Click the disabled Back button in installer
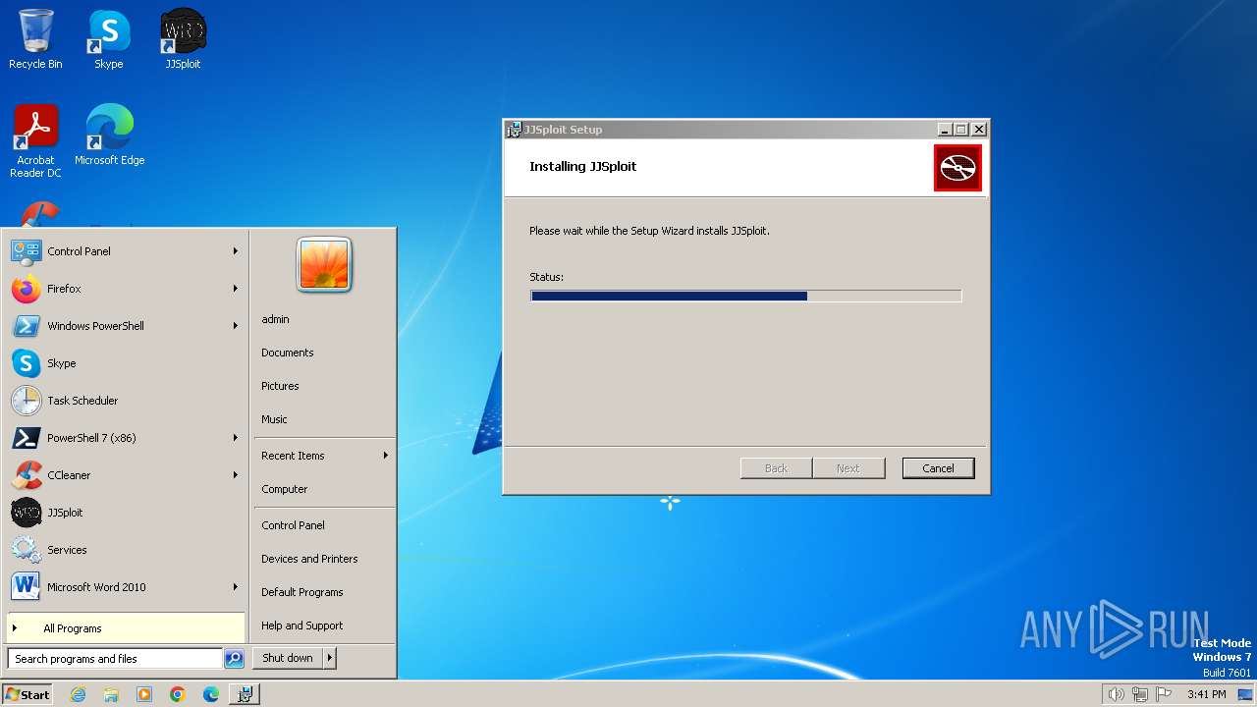 coord(776,468)
